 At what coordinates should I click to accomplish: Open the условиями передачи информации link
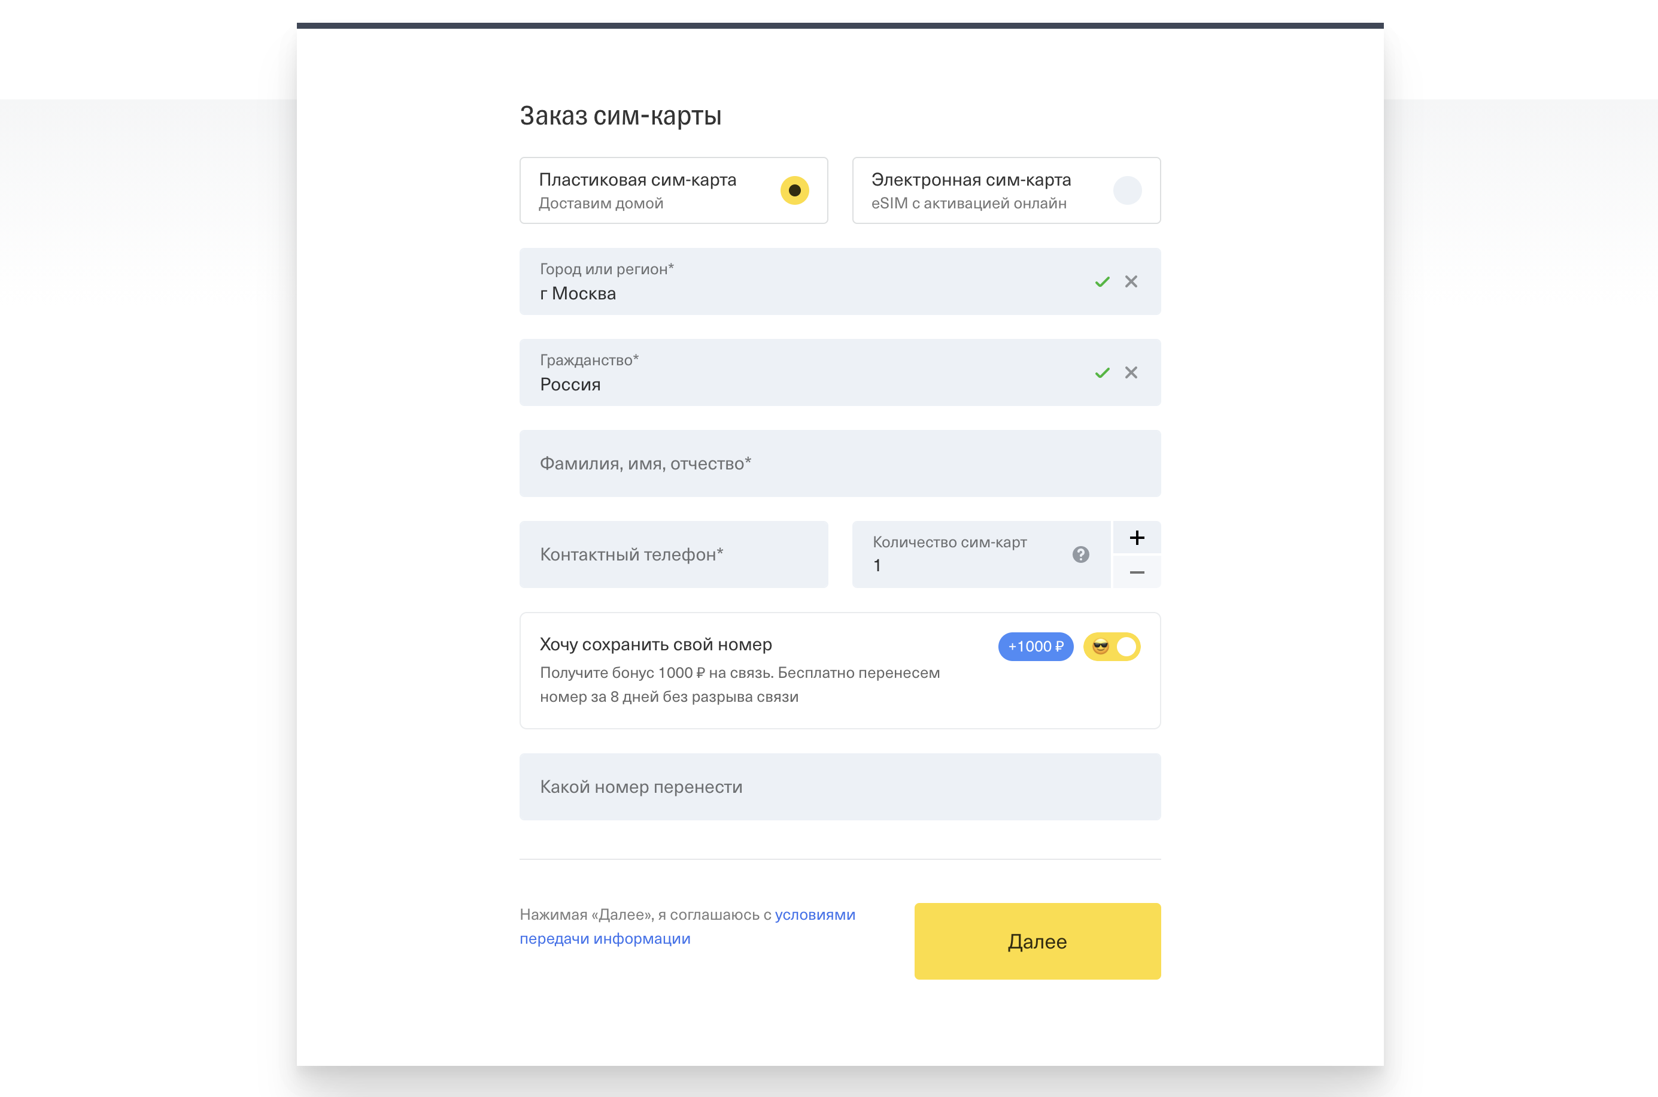tap(815, 914)
